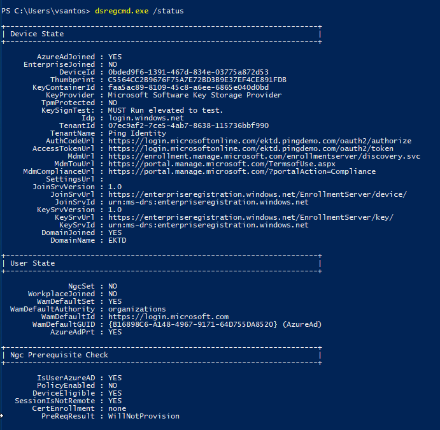
Task: Select the TenantId GUID value
Action: tap(188, 125)
